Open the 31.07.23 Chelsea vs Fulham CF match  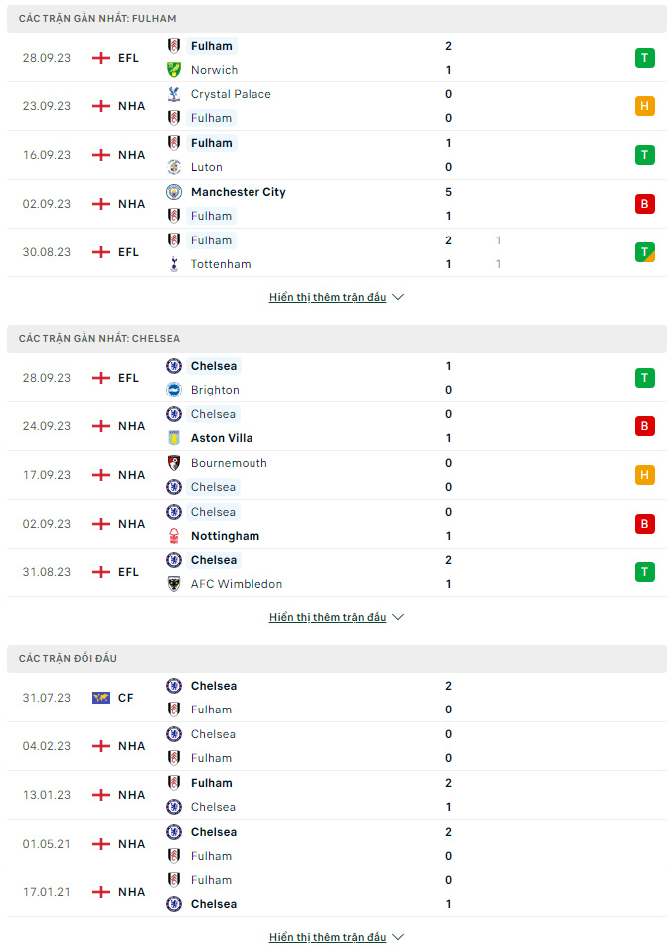[x=337, y=698]
